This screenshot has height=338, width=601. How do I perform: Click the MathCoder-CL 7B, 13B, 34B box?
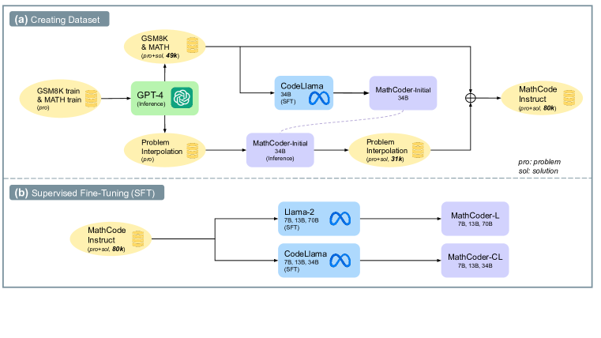(475, 261)
